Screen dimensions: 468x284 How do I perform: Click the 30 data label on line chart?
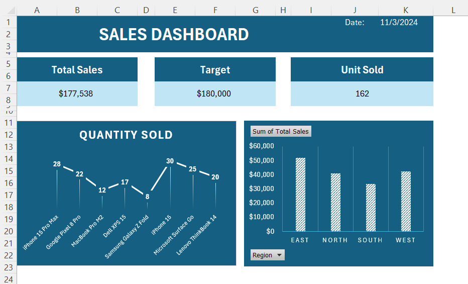pos(170,161)
